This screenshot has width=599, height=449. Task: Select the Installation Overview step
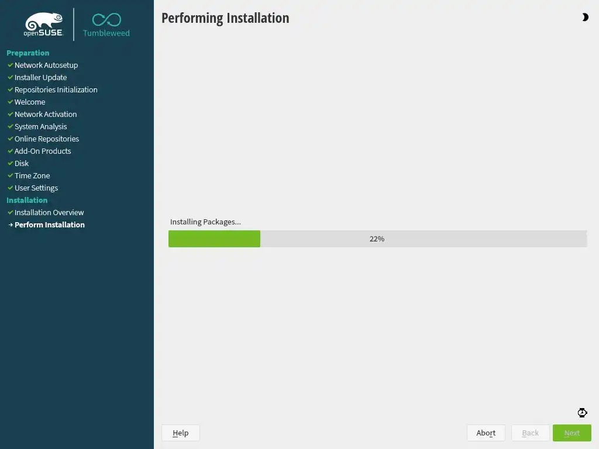pyautogui.click(x=49, y=213)
